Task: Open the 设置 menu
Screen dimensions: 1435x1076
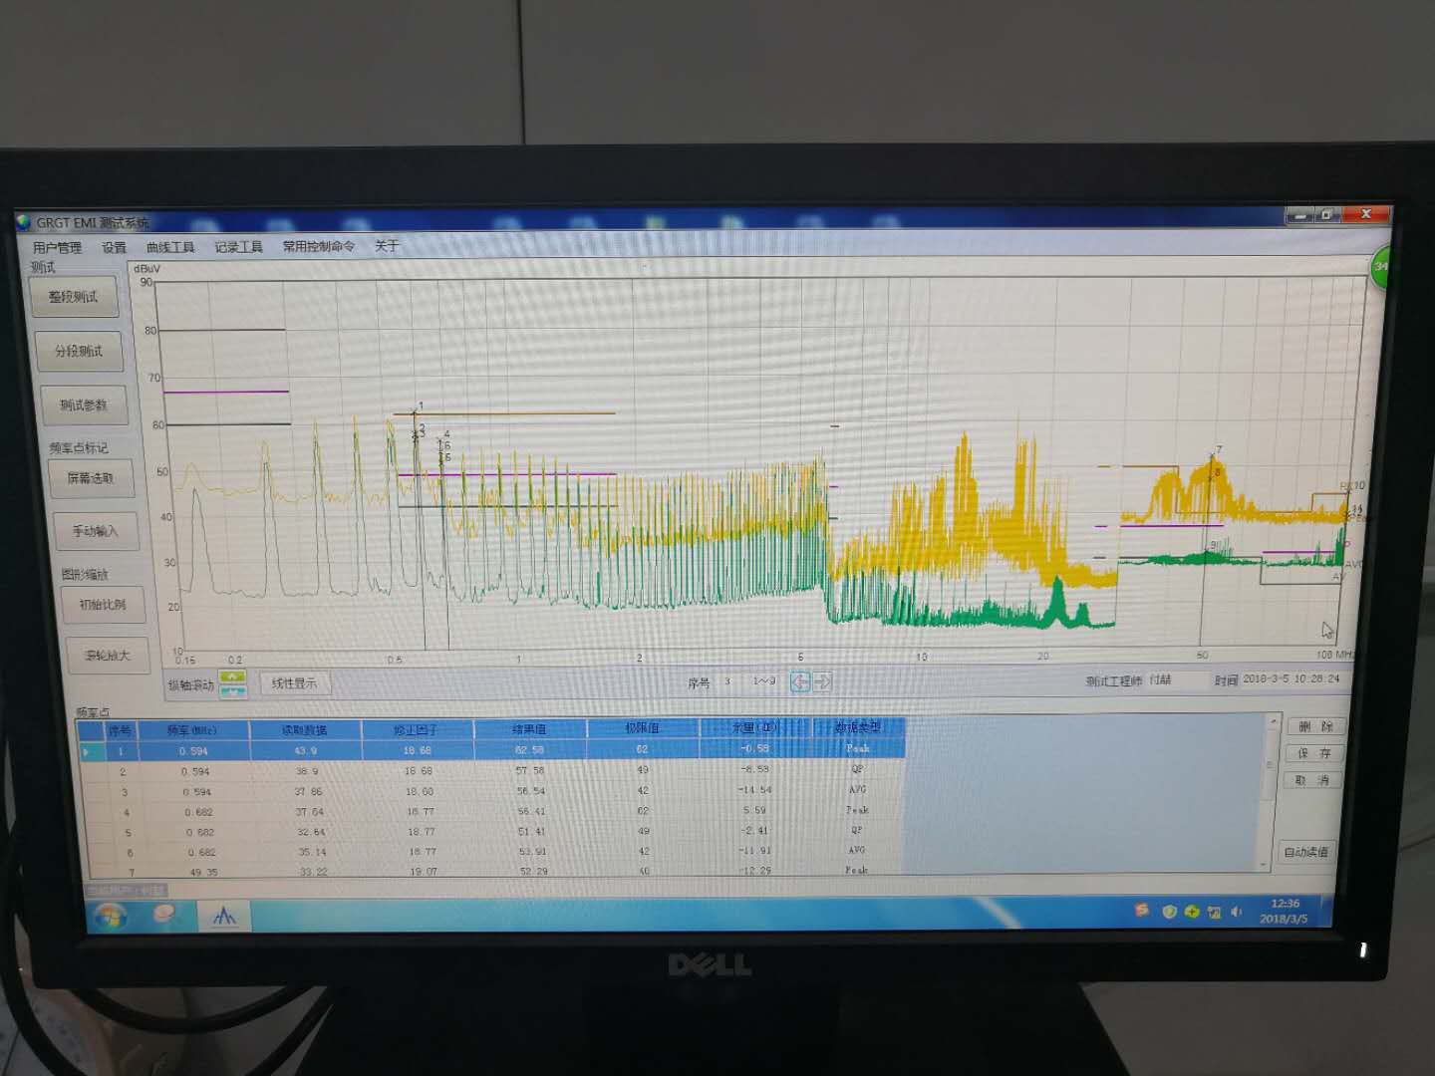Action: tap(114, 247)
